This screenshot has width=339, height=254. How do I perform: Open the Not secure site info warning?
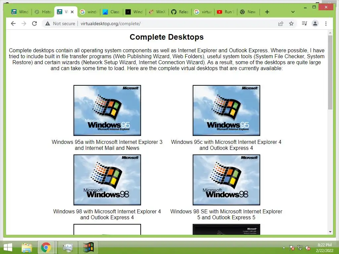pos(60,23)
